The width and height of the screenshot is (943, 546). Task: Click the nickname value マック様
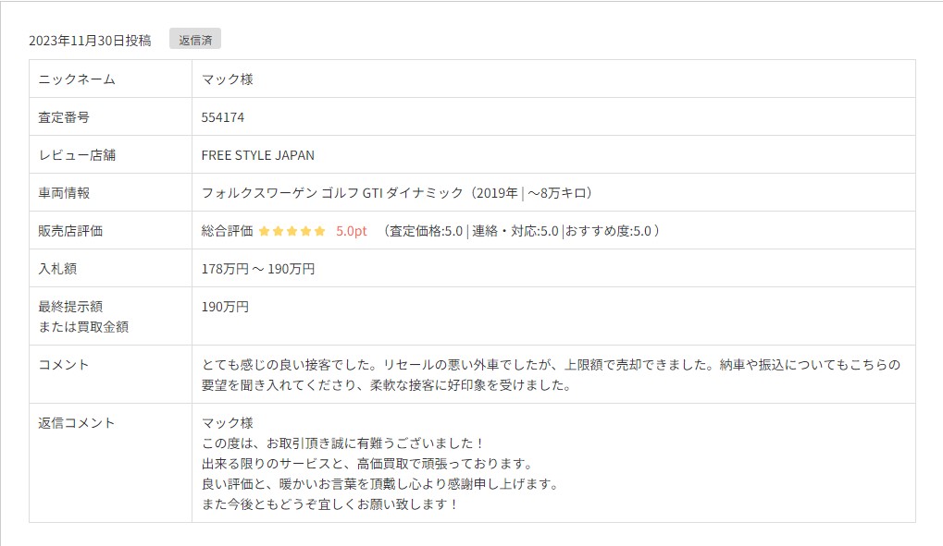227,79
